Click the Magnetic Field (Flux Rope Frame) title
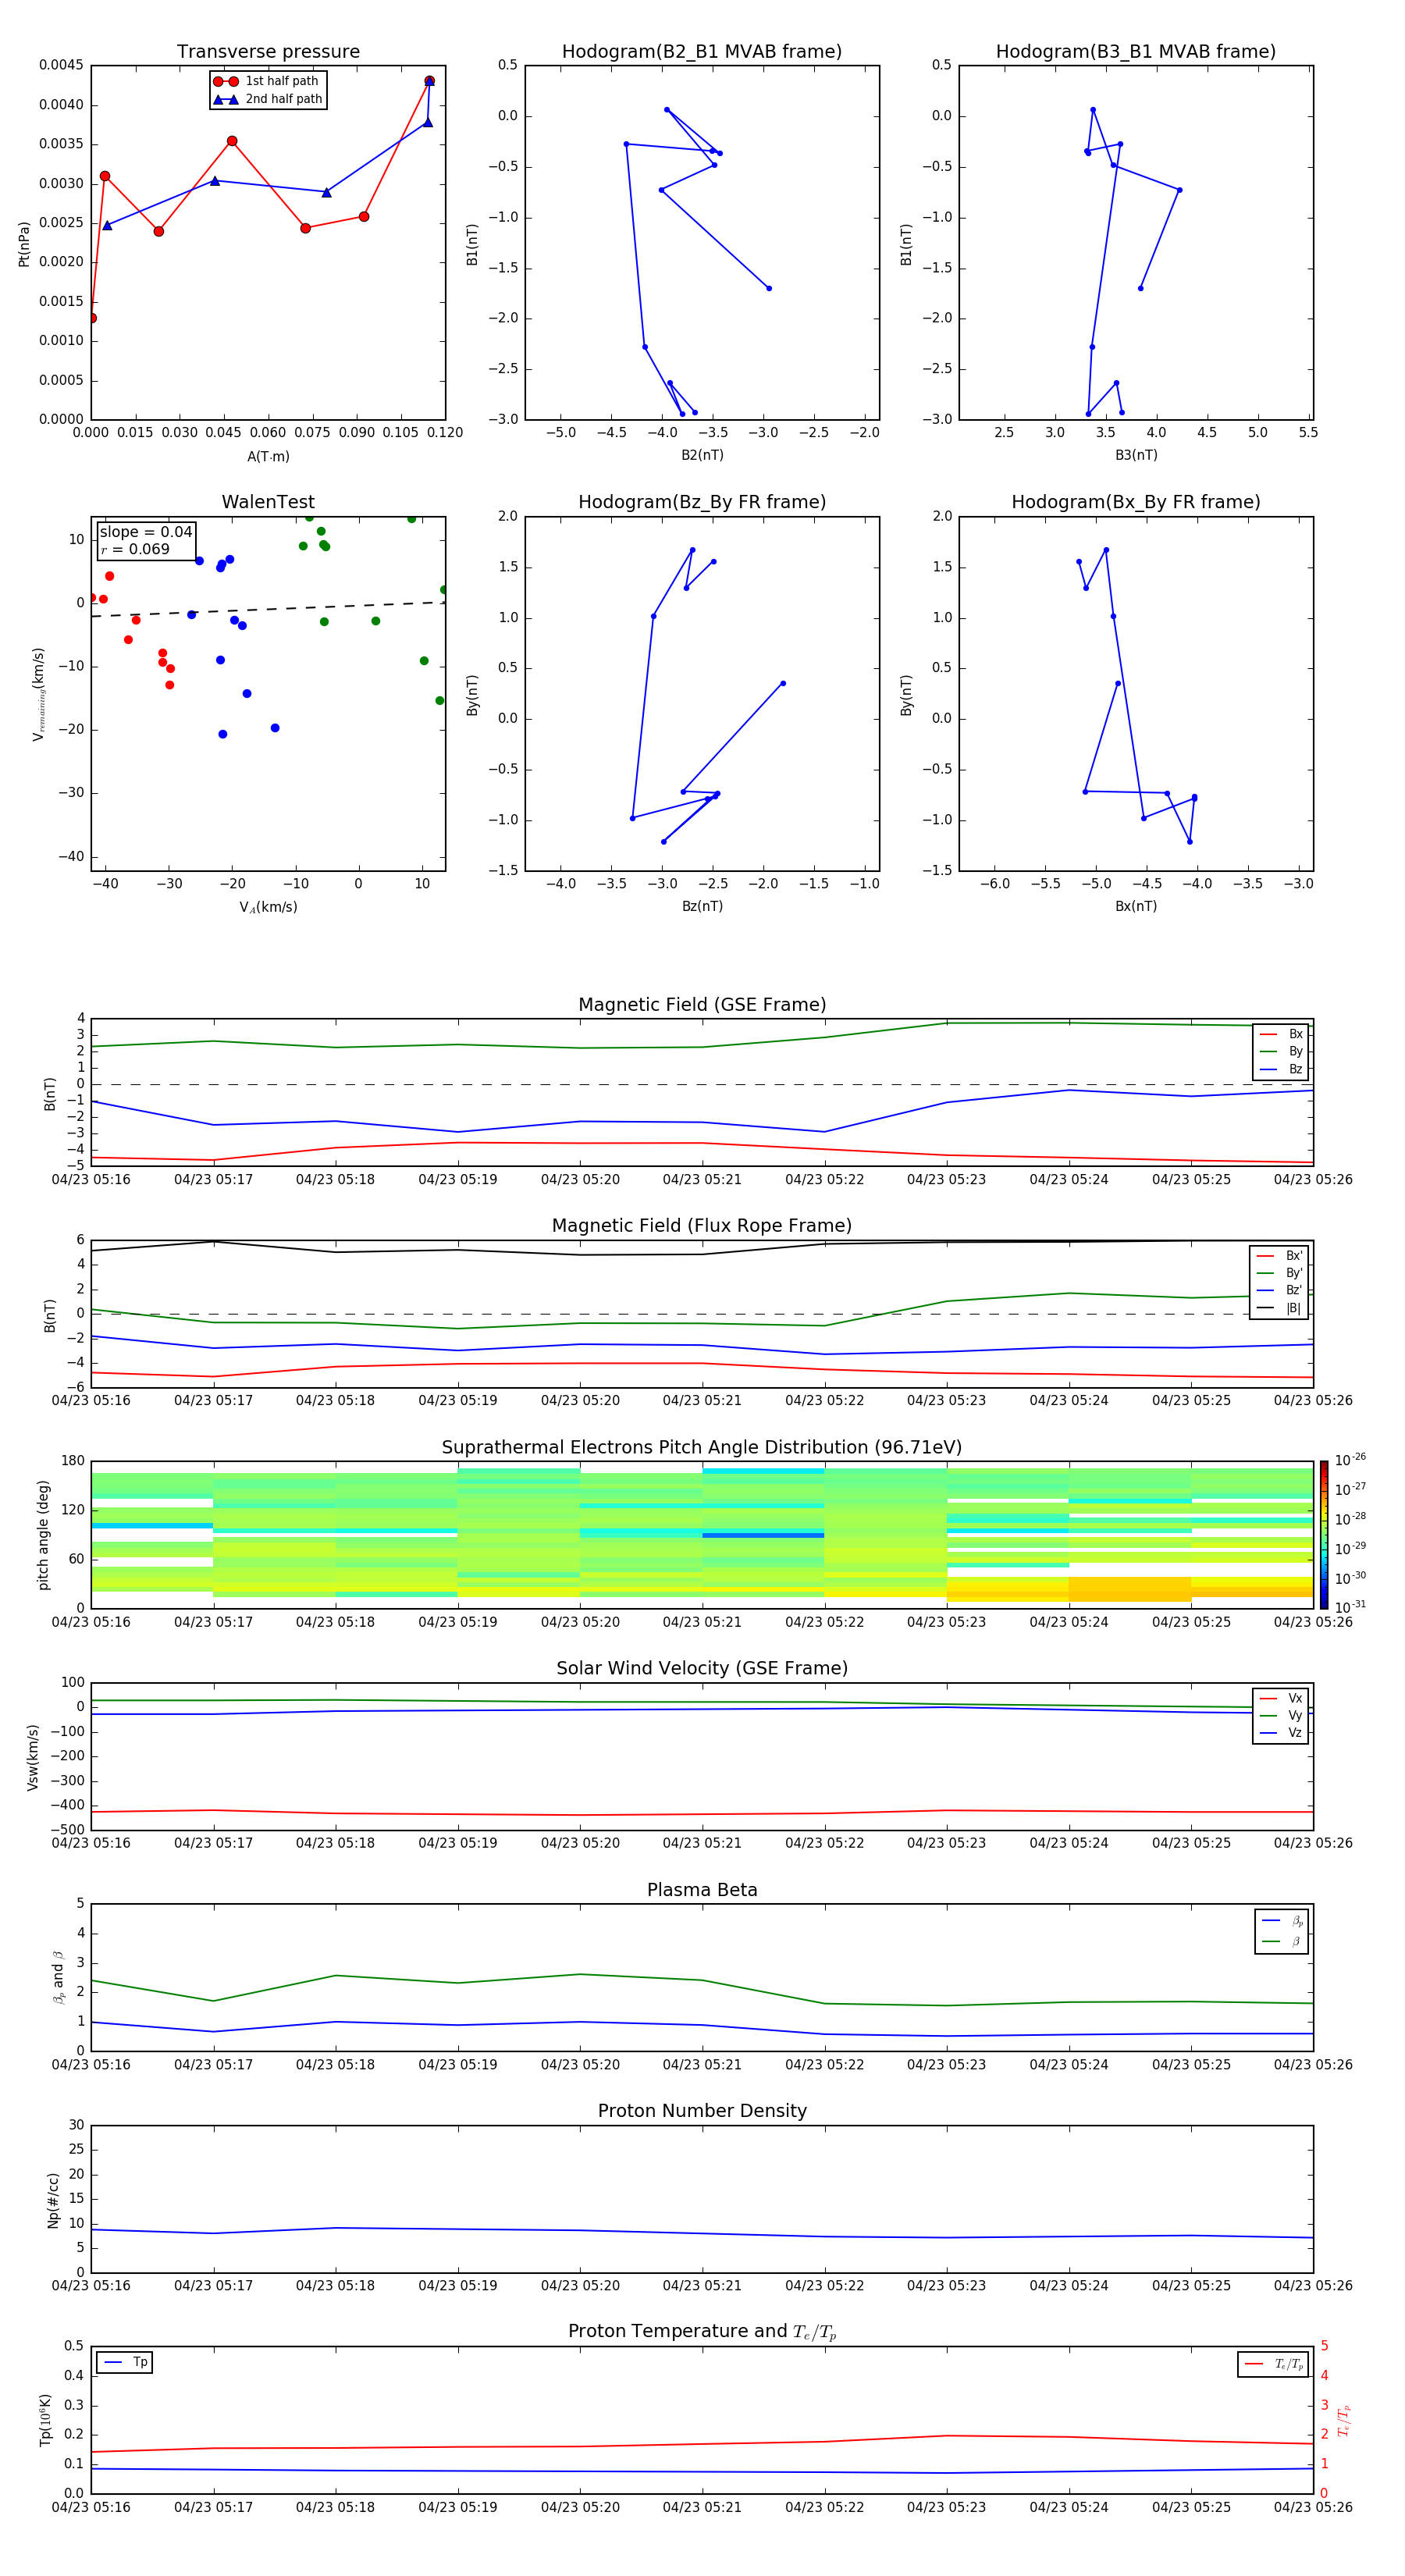Image resolution: width=1405 pixels, height=2576 pixels. [702, 1226]
